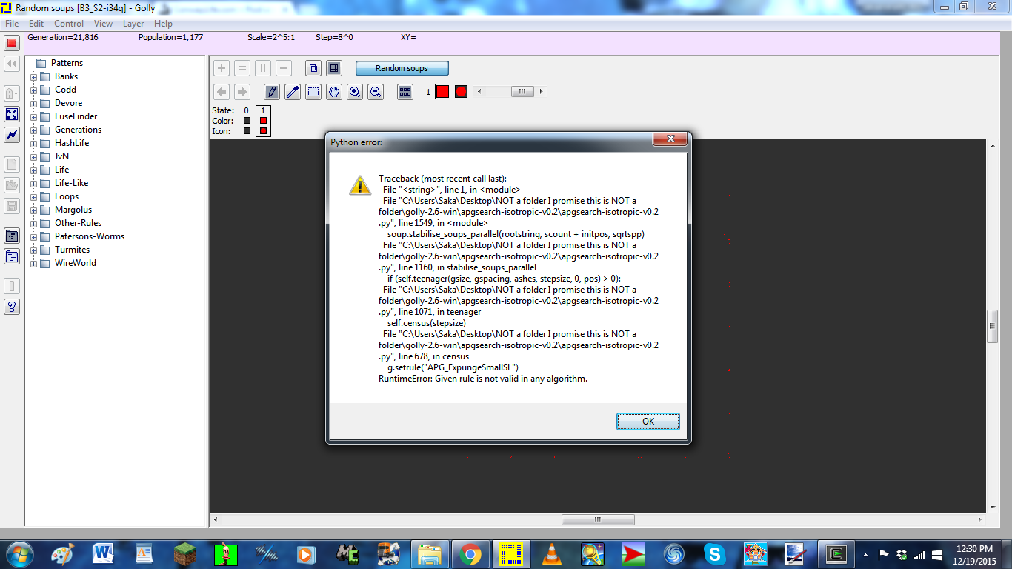Image resolution: width=1012 pixels, height=569 pixels.
Task: Open Help with the question mark icon
Action: pos(12,307)
